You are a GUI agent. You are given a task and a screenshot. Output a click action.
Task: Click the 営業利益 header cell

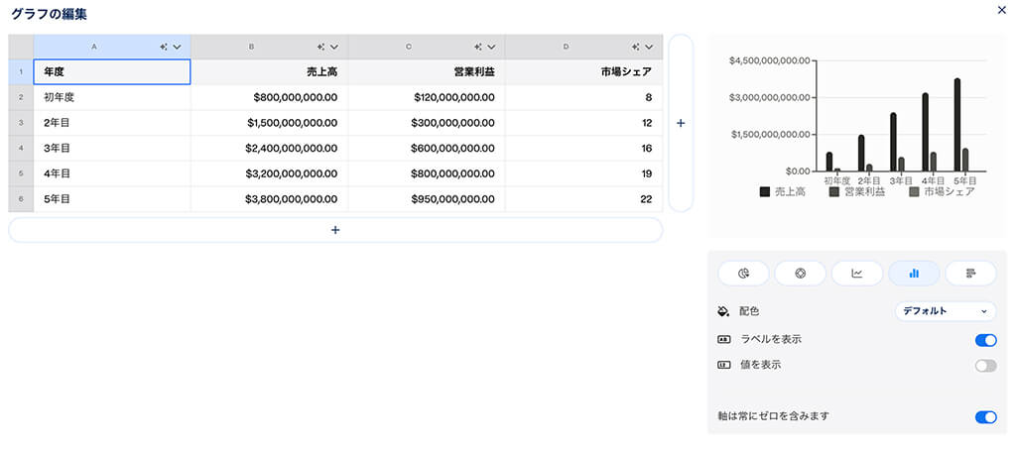tap(427, 71)
